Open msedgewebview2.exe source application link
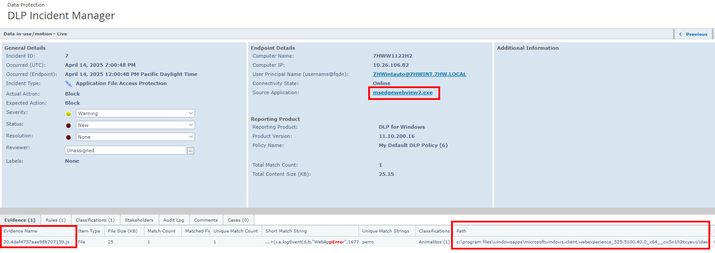This screenshot has width=715, height=253. tap(403, 92)
